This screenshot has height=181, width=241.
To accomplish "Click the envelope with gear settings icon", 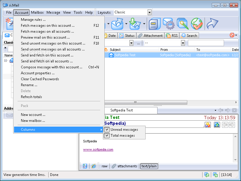I will pyautogui.click(x=169, y=24).
